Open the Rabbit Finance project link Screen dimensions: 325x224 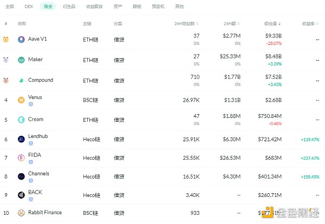click(x=45, y=213)
